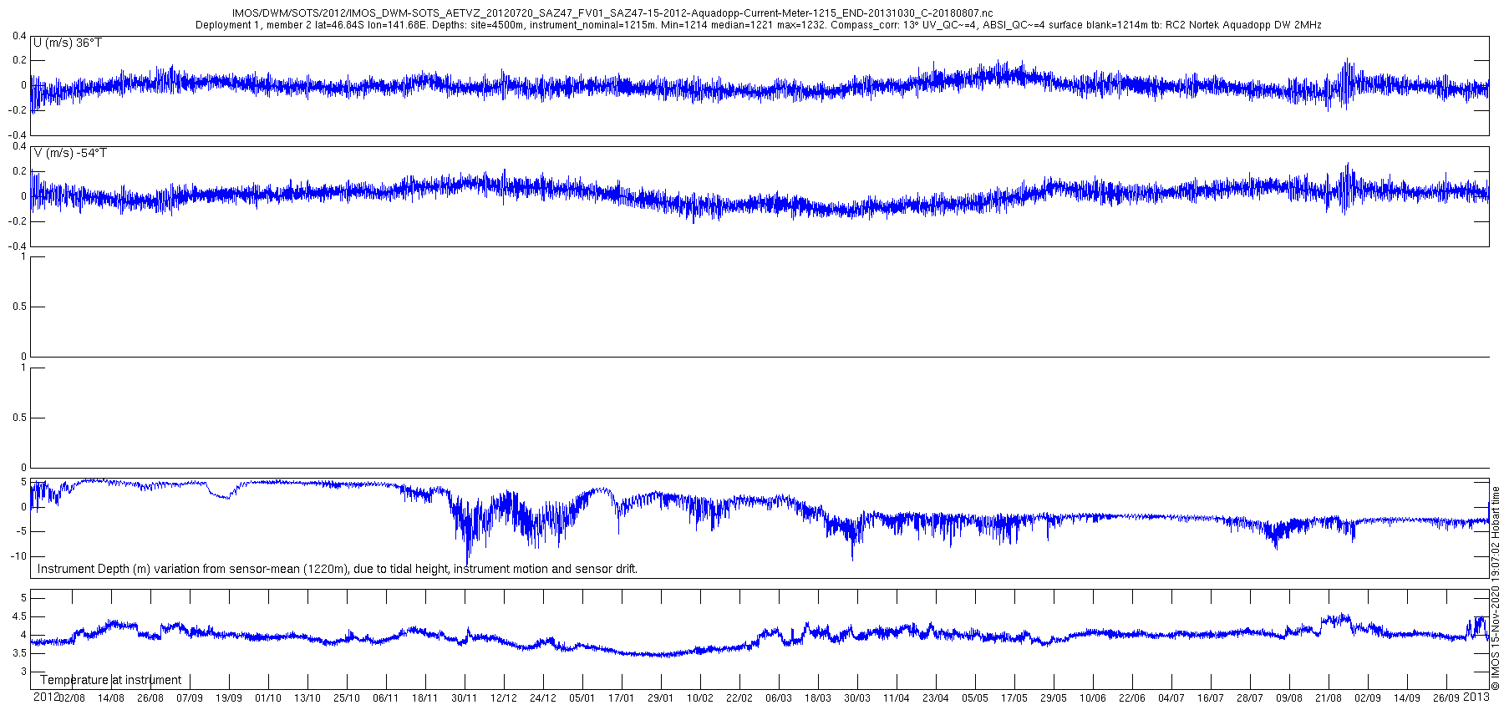Viewport: 1504px width, 710px height.
Task: Click the '0.2' tick on V velocity axis
Action: [19, 172]
